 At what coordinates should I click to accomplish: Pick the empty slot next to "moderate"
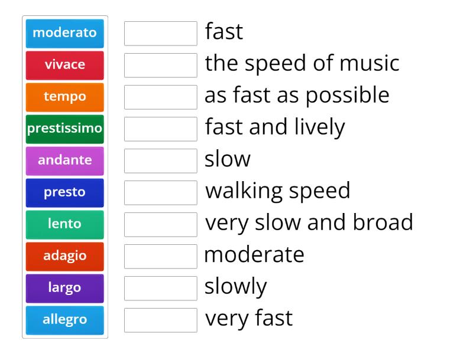pyautogui.click(x=161, y=257)
